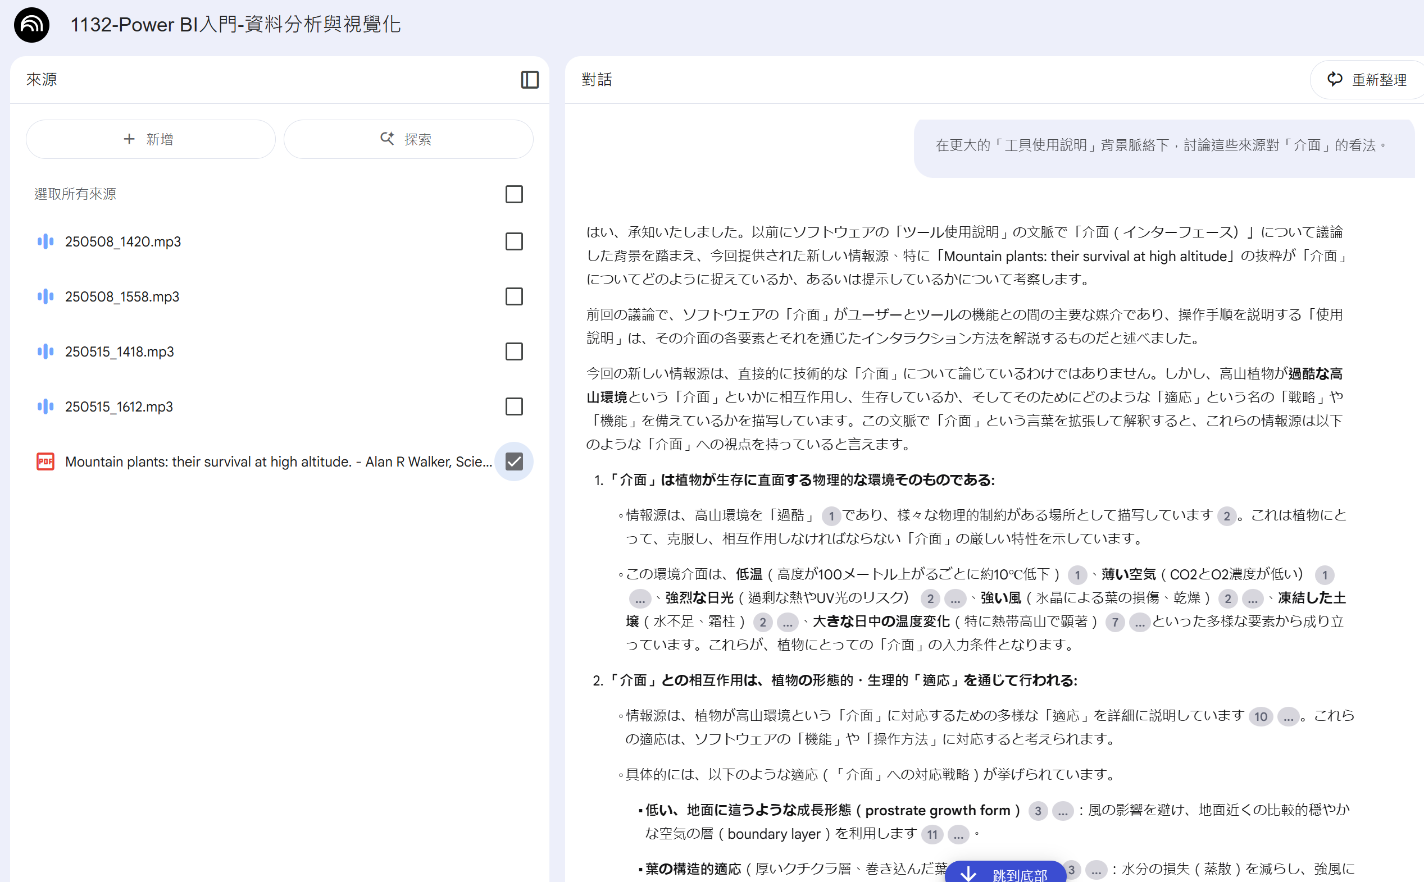Click citation 1 after 「過酷」

coord(831,517)
